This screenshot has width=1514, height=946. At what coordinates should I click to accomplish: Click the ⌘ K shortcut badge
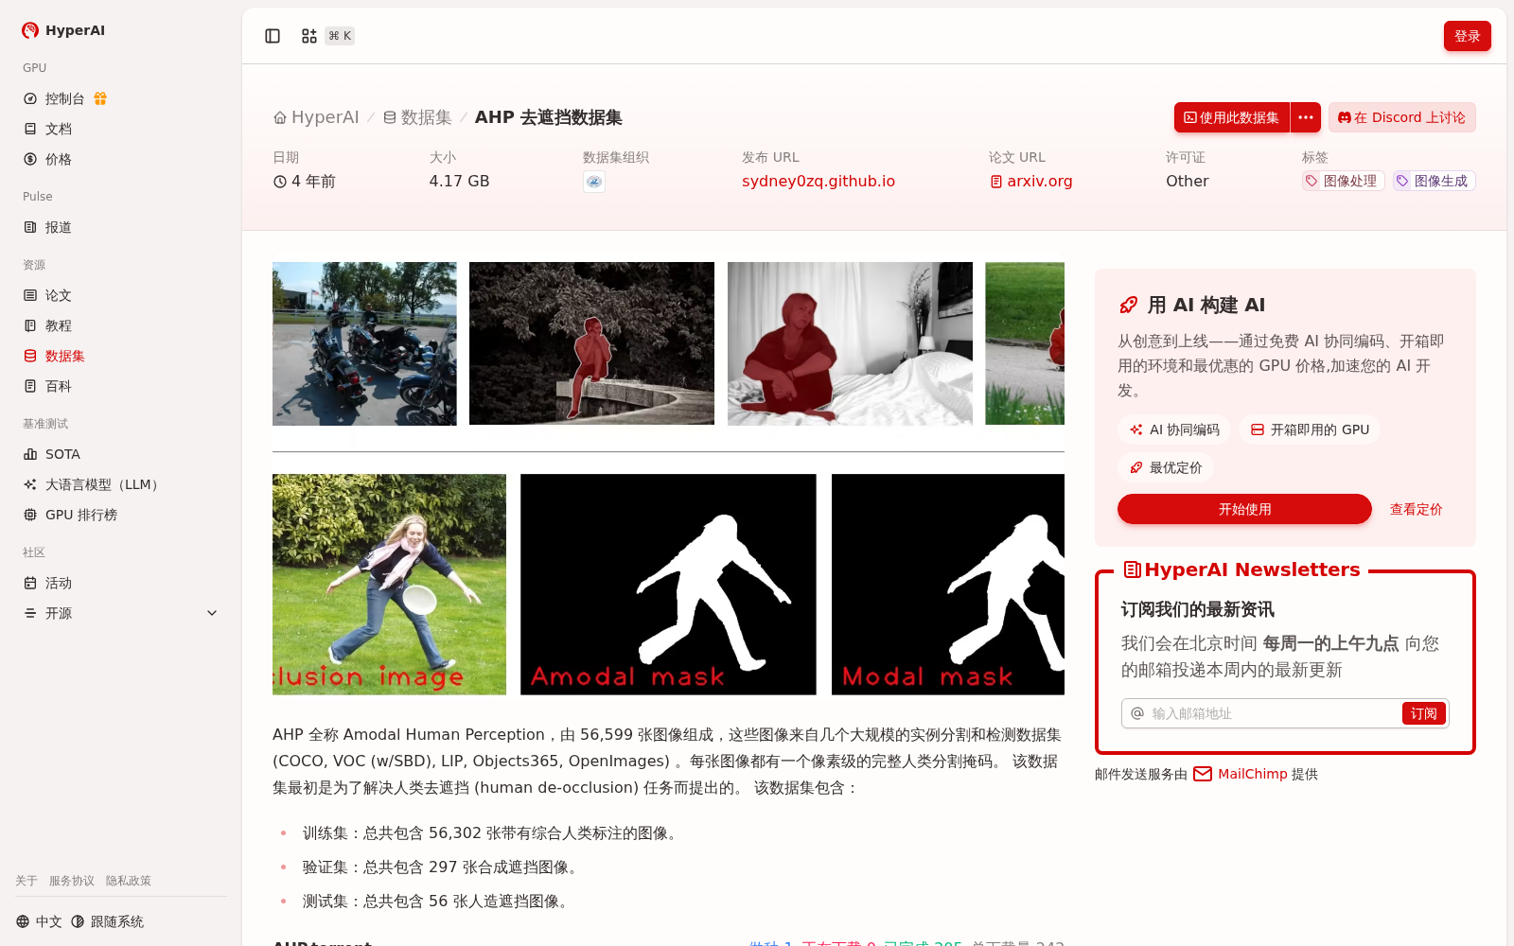[340, 36]
